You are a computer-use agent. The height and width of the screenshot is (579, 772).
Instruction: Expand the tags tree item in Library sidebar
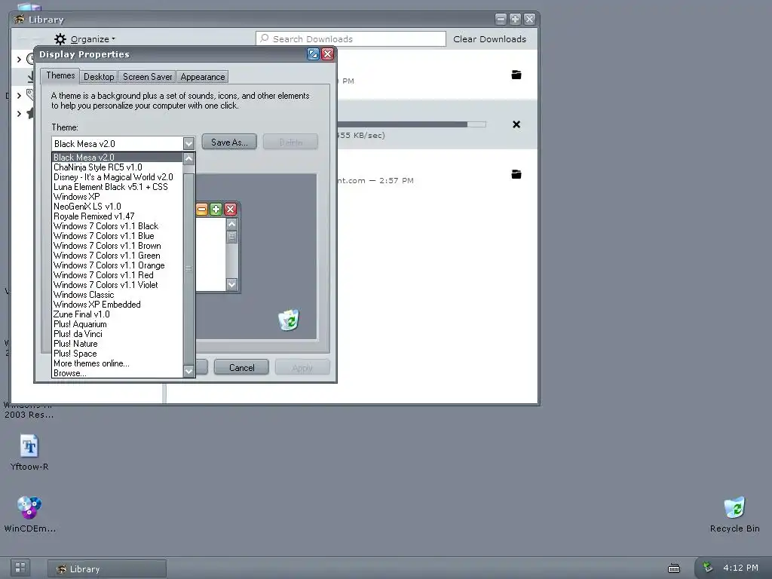(x=19, y=96)
